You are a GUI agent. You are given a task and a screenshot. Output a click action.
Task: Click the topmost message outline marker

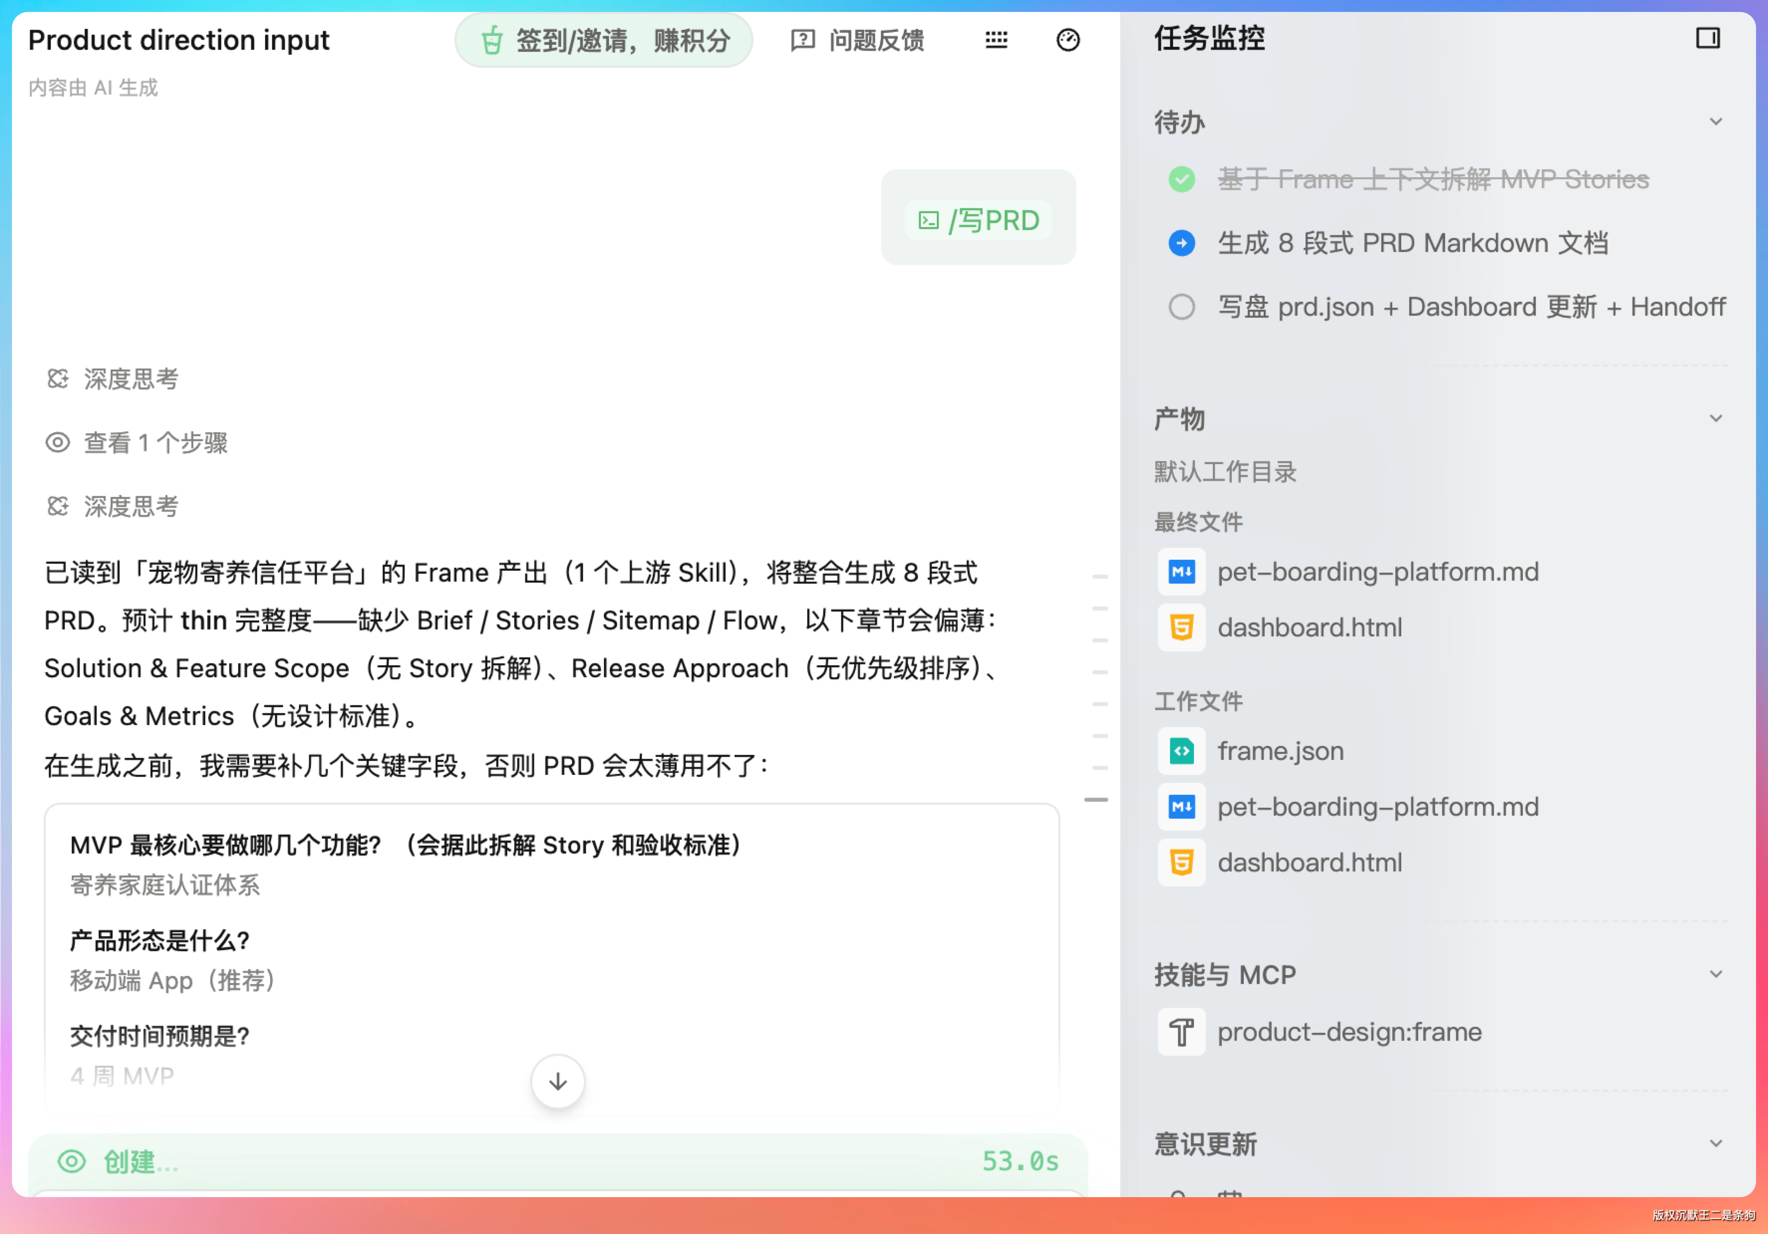(1100, 576)
